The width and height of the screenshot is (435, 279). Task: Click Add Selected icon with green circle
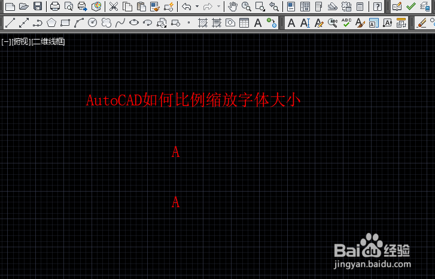(x=272, y=23)
